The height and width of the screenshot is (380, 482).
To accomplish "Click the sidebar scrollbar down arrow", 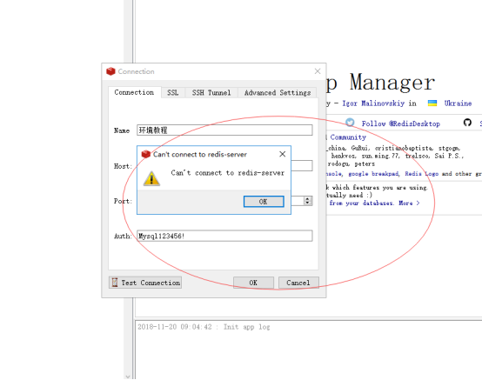I will click(x=128, y=377).
